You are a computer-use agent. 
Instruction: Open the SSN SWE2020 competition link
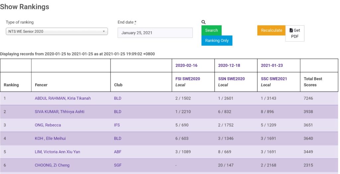231,79
